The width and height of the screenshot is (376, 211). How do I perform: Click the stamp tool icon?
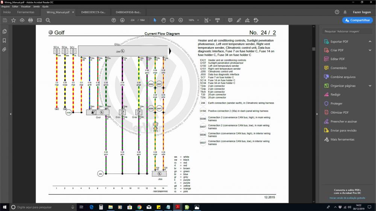(256, 20)
